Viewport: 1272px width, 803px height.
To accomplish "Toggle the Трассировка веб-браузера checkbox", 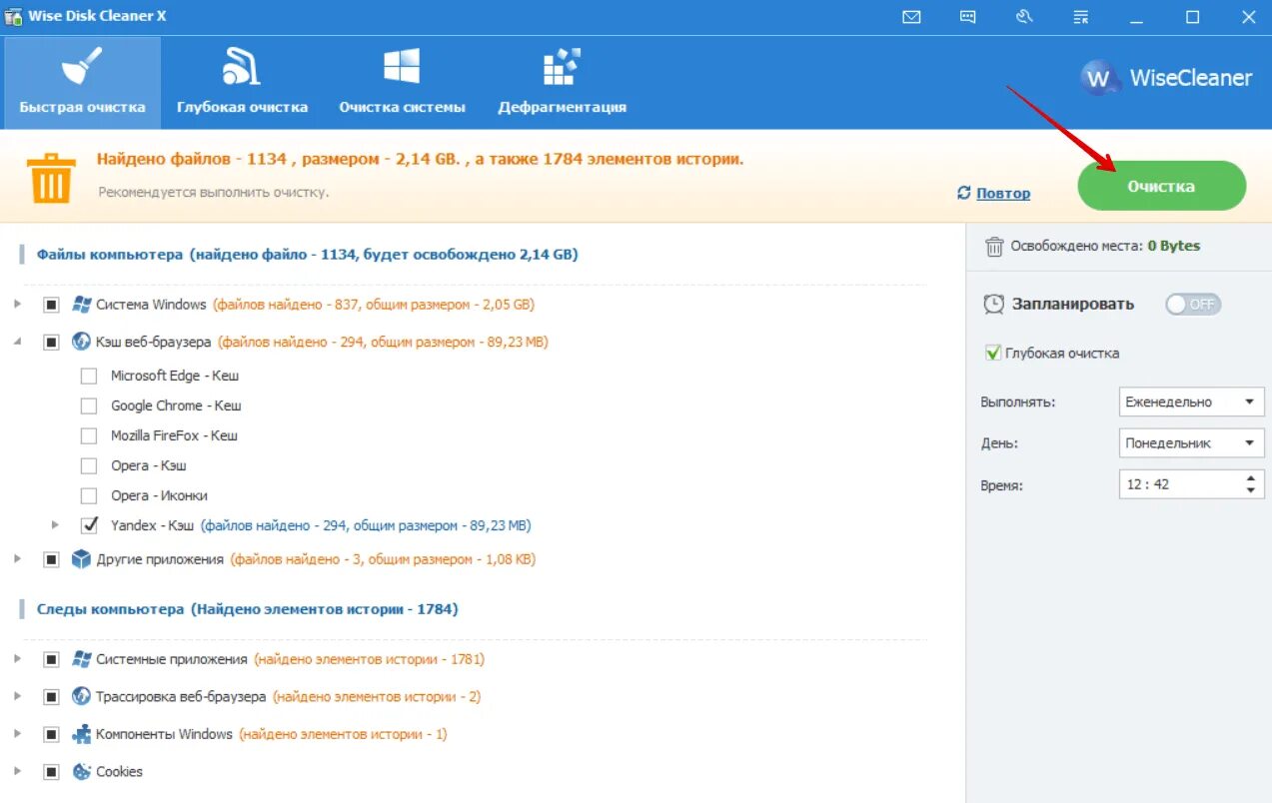I will 51,696.
